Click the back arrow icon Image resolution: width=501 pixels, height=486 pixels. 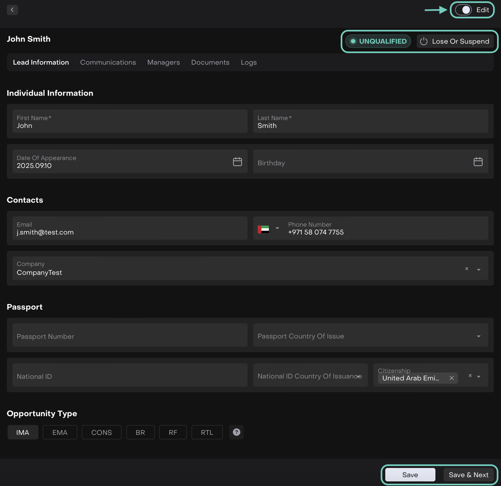point(12,10)
